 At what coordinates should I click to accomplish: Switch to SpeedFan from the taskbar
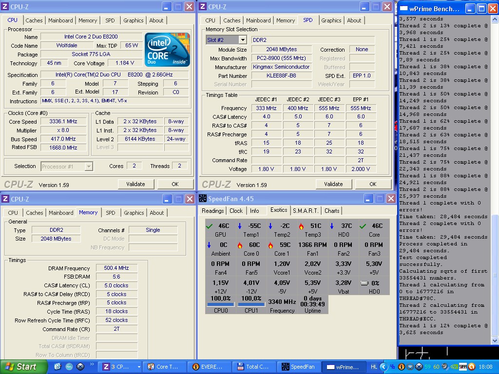coord(299,367)
